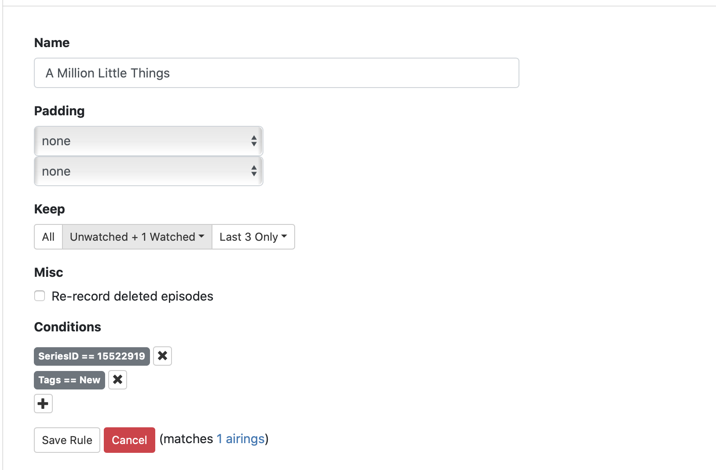The width and height of the screenshot is (716, 470).
Task: Click the Padding section label
Action: [x=59, y=111]
